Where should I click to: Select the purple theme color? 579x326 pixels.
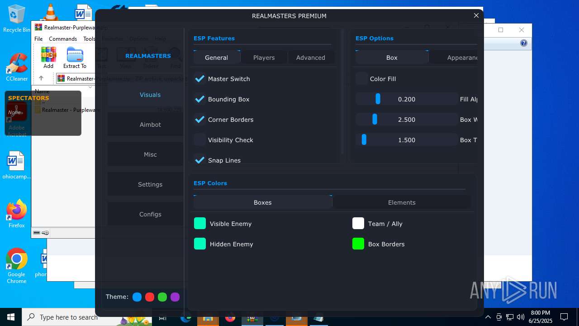pyautogui.click(x=175, y=297)
